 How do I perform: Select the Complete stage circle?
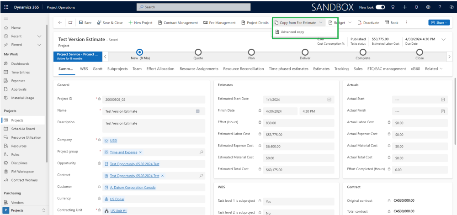[x=362, y=52]
